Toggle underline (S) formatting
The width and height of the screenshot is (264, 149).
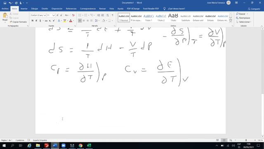(40, 21)
